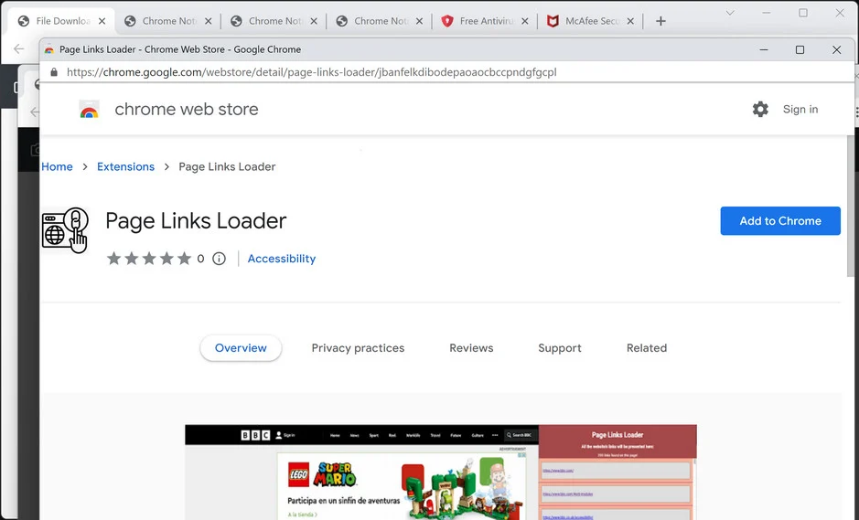Click Sign in link

(x=800, y=109)
